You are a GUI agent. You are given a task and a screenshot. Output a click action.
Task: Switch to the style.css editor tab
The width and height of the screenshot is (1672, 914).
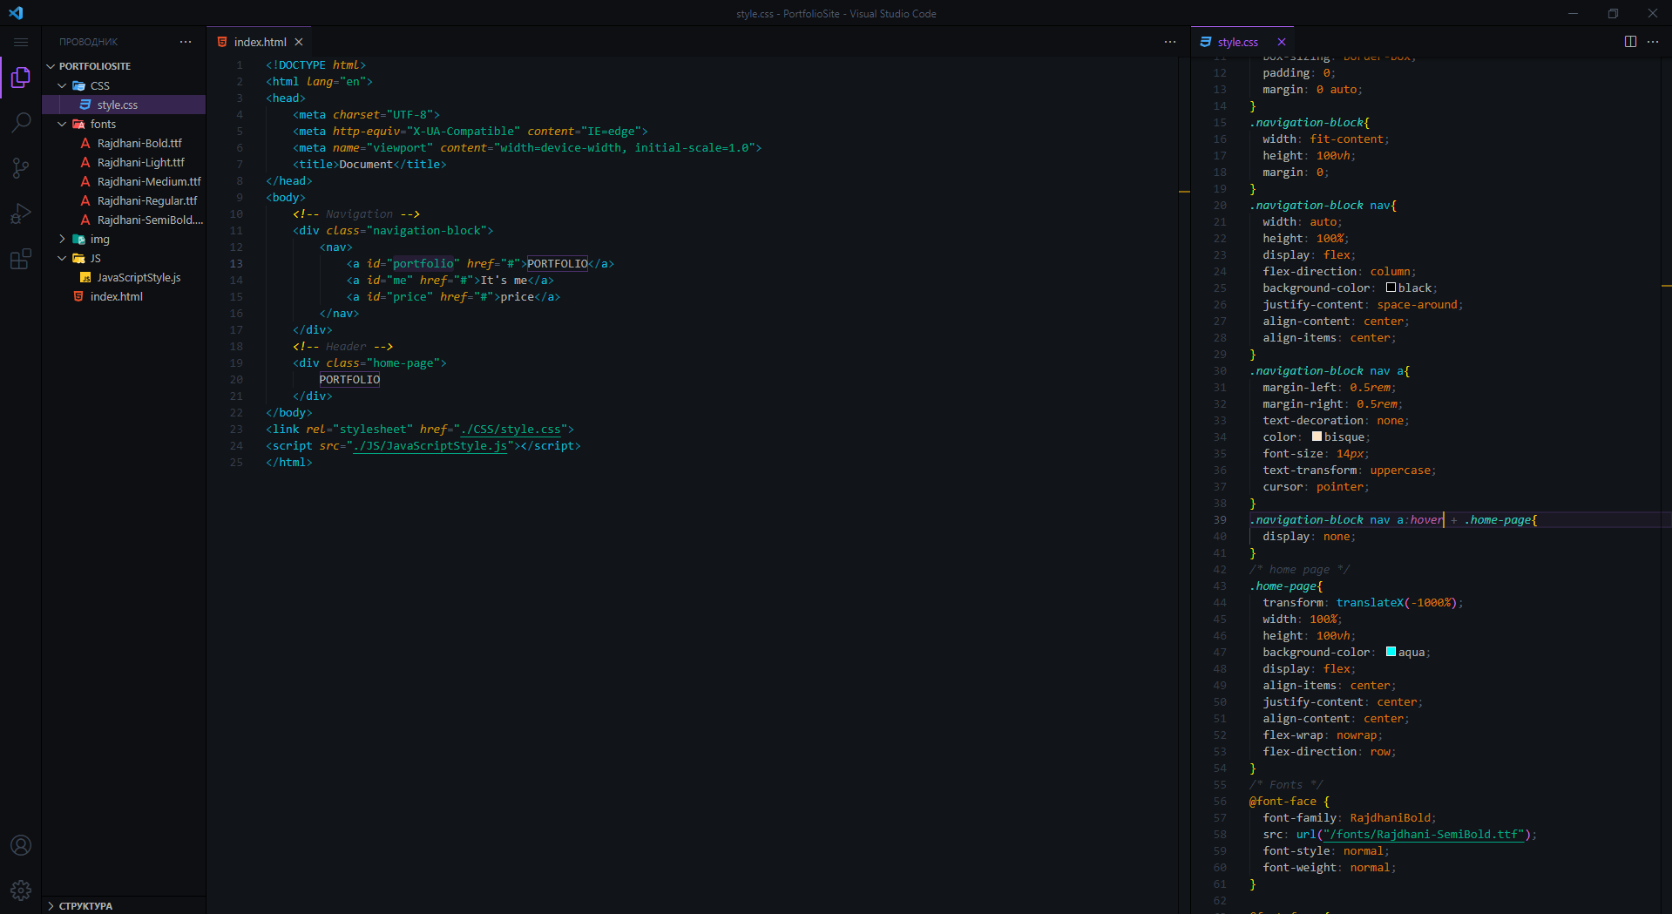point(1237,42)
